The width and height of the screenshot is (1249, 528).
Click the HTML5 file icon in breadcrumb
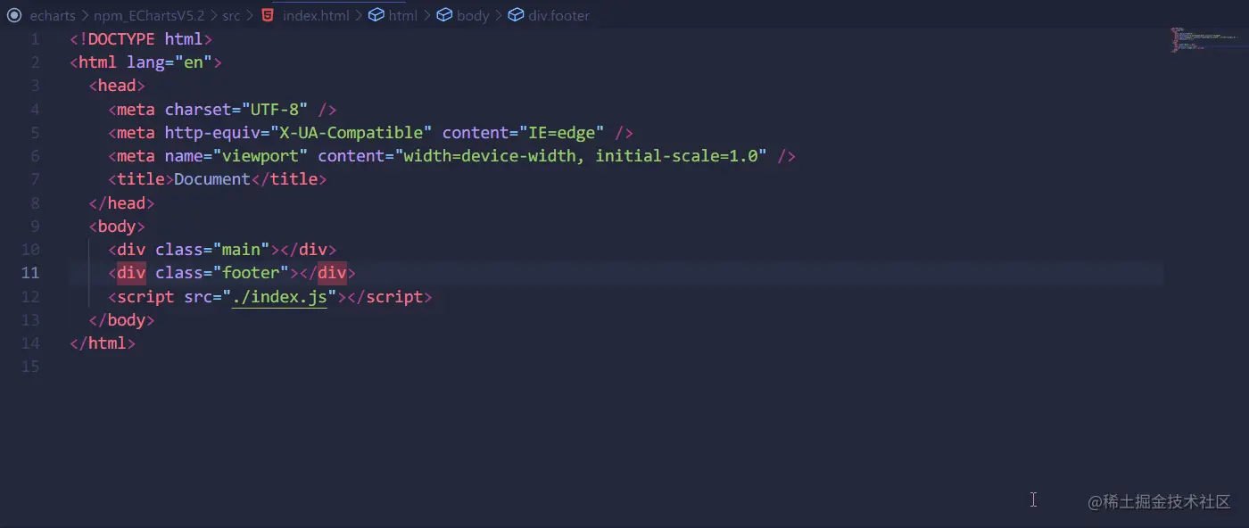click(x=268, y=15)
